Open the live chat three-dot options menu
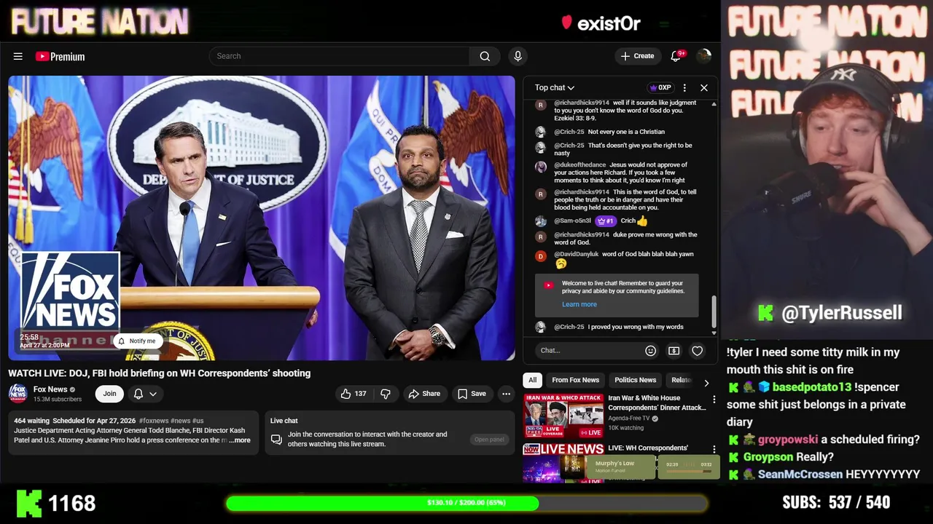 684,87
